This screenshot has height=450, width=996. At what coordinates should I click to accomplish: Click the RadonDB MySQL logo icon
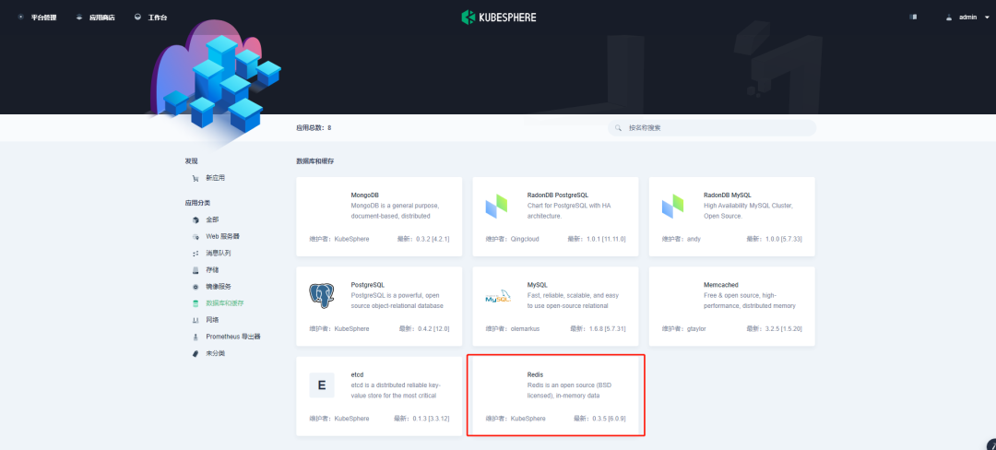coord(674,206)
